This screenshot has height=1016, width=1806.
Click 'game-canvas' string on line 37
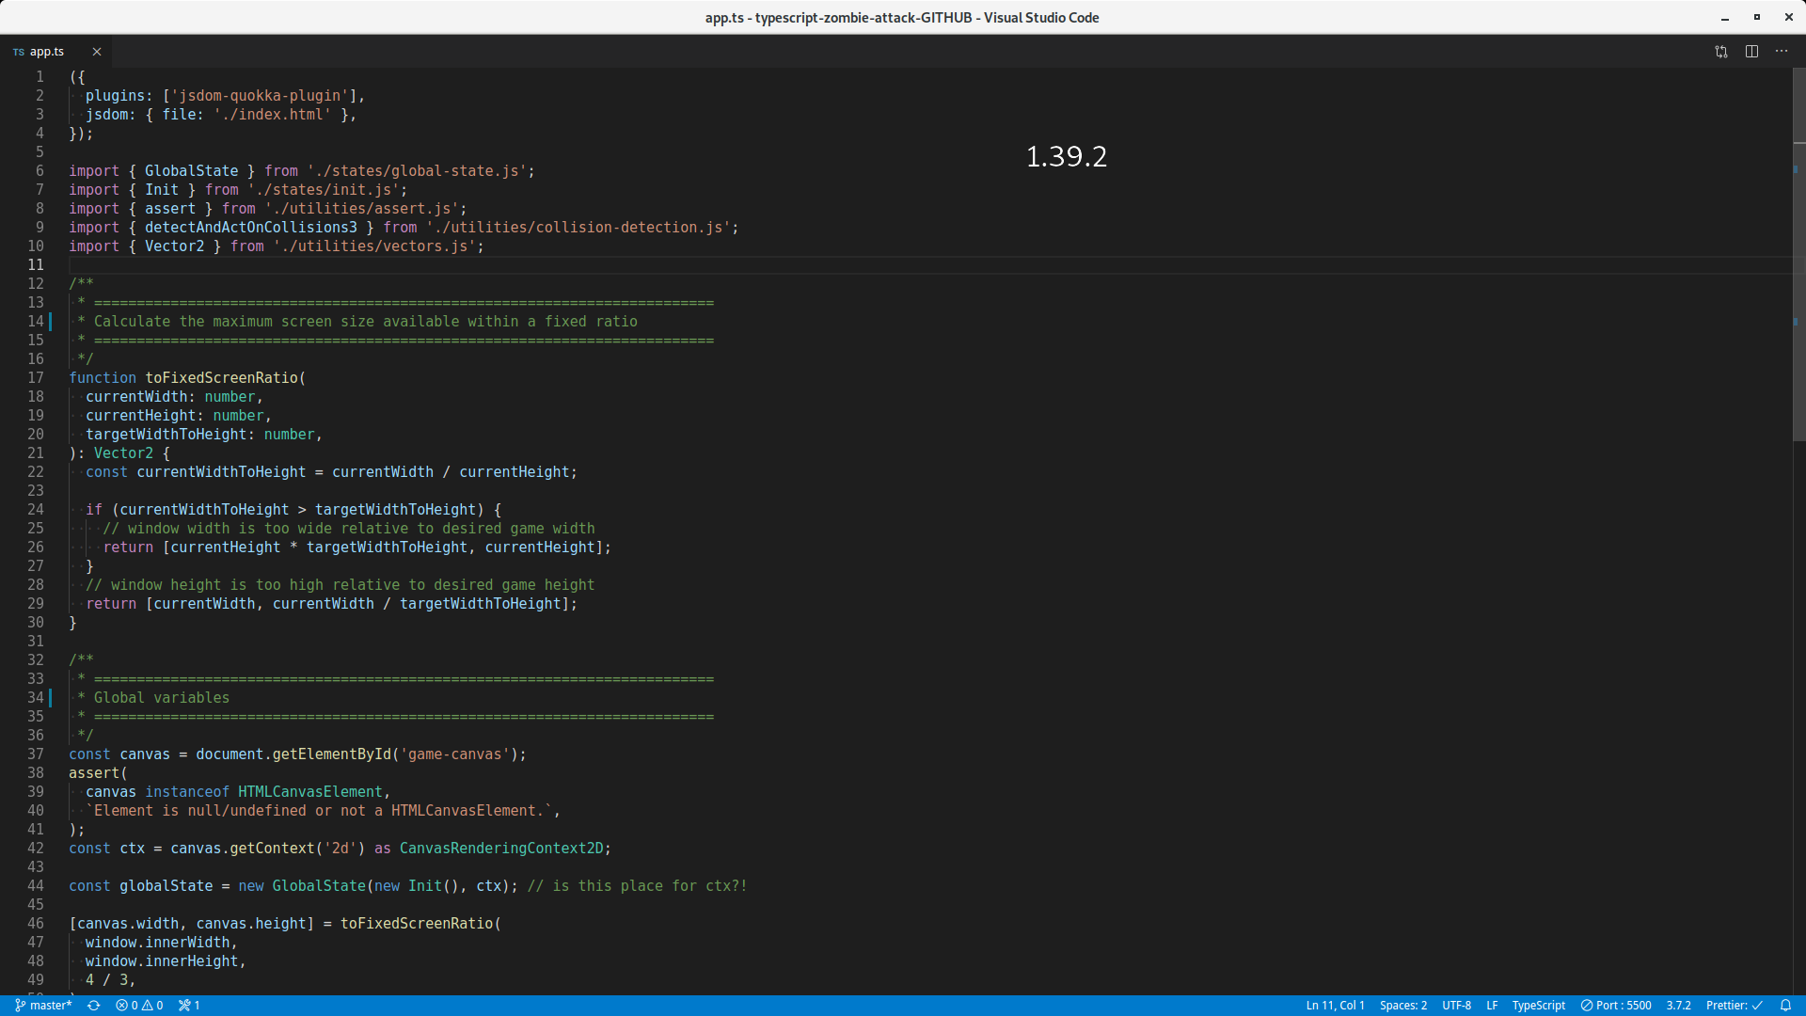(x=455, y=754)
